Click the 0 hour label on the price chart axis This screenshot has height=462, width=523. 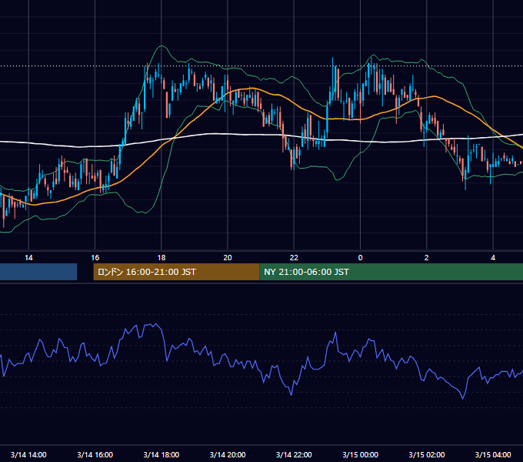[360, 258]
